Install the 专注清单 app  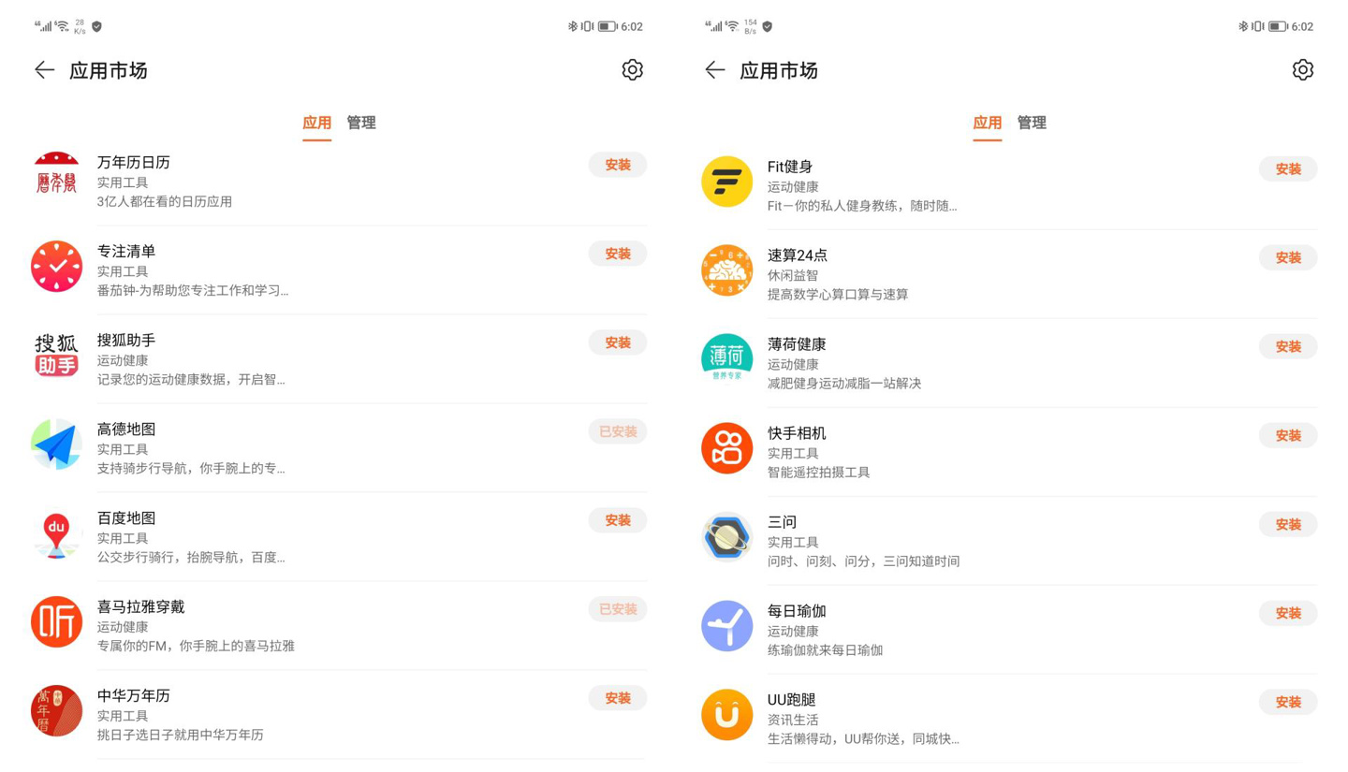pyautogui.click(x=617, y=254)
